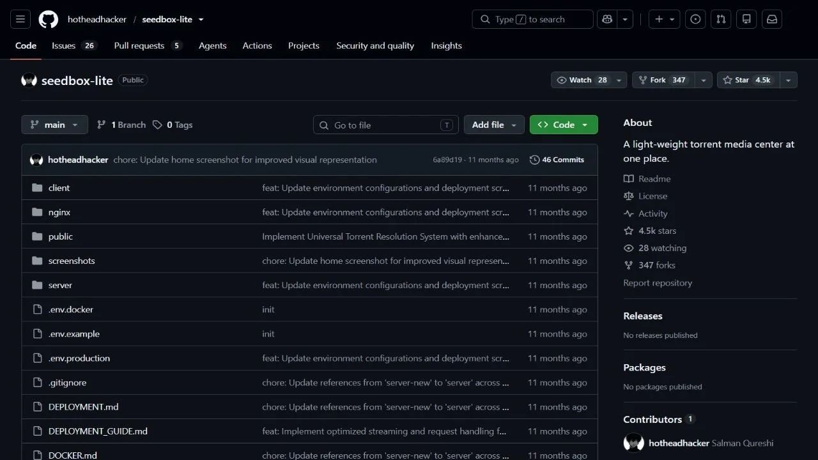Image resolution: width=818 pixels, height=460 pixels.
Task: Open the latest commit message link
Action: (x=245, y=160)
